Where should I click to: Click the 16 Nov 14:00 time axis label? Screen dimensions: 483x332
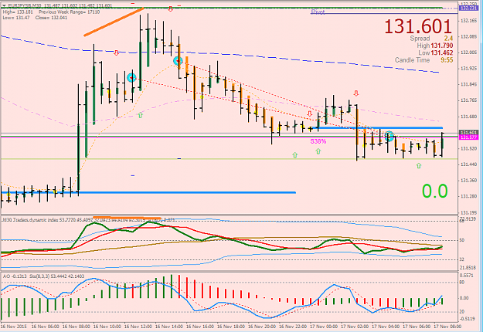click(x=169, y=326)
